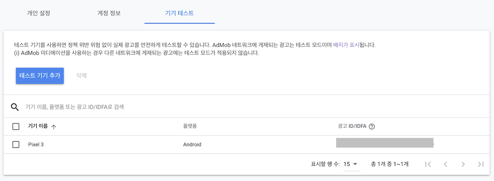
Task: Click the search magnifier icon
Action: pos(15,107)
